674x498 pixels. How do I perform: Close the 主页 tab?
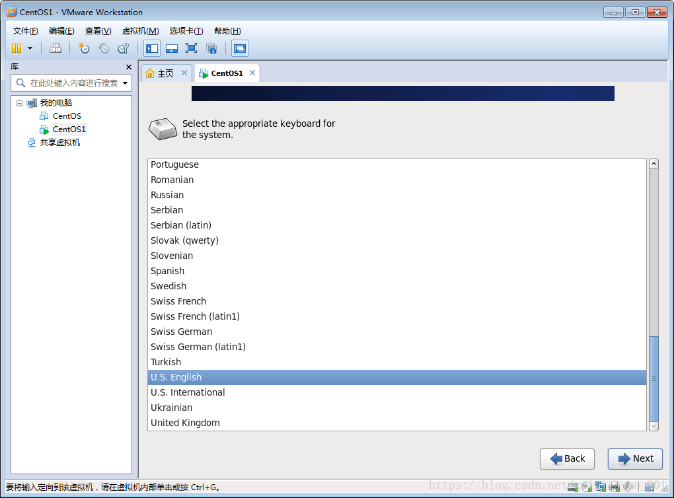point(184,73)
